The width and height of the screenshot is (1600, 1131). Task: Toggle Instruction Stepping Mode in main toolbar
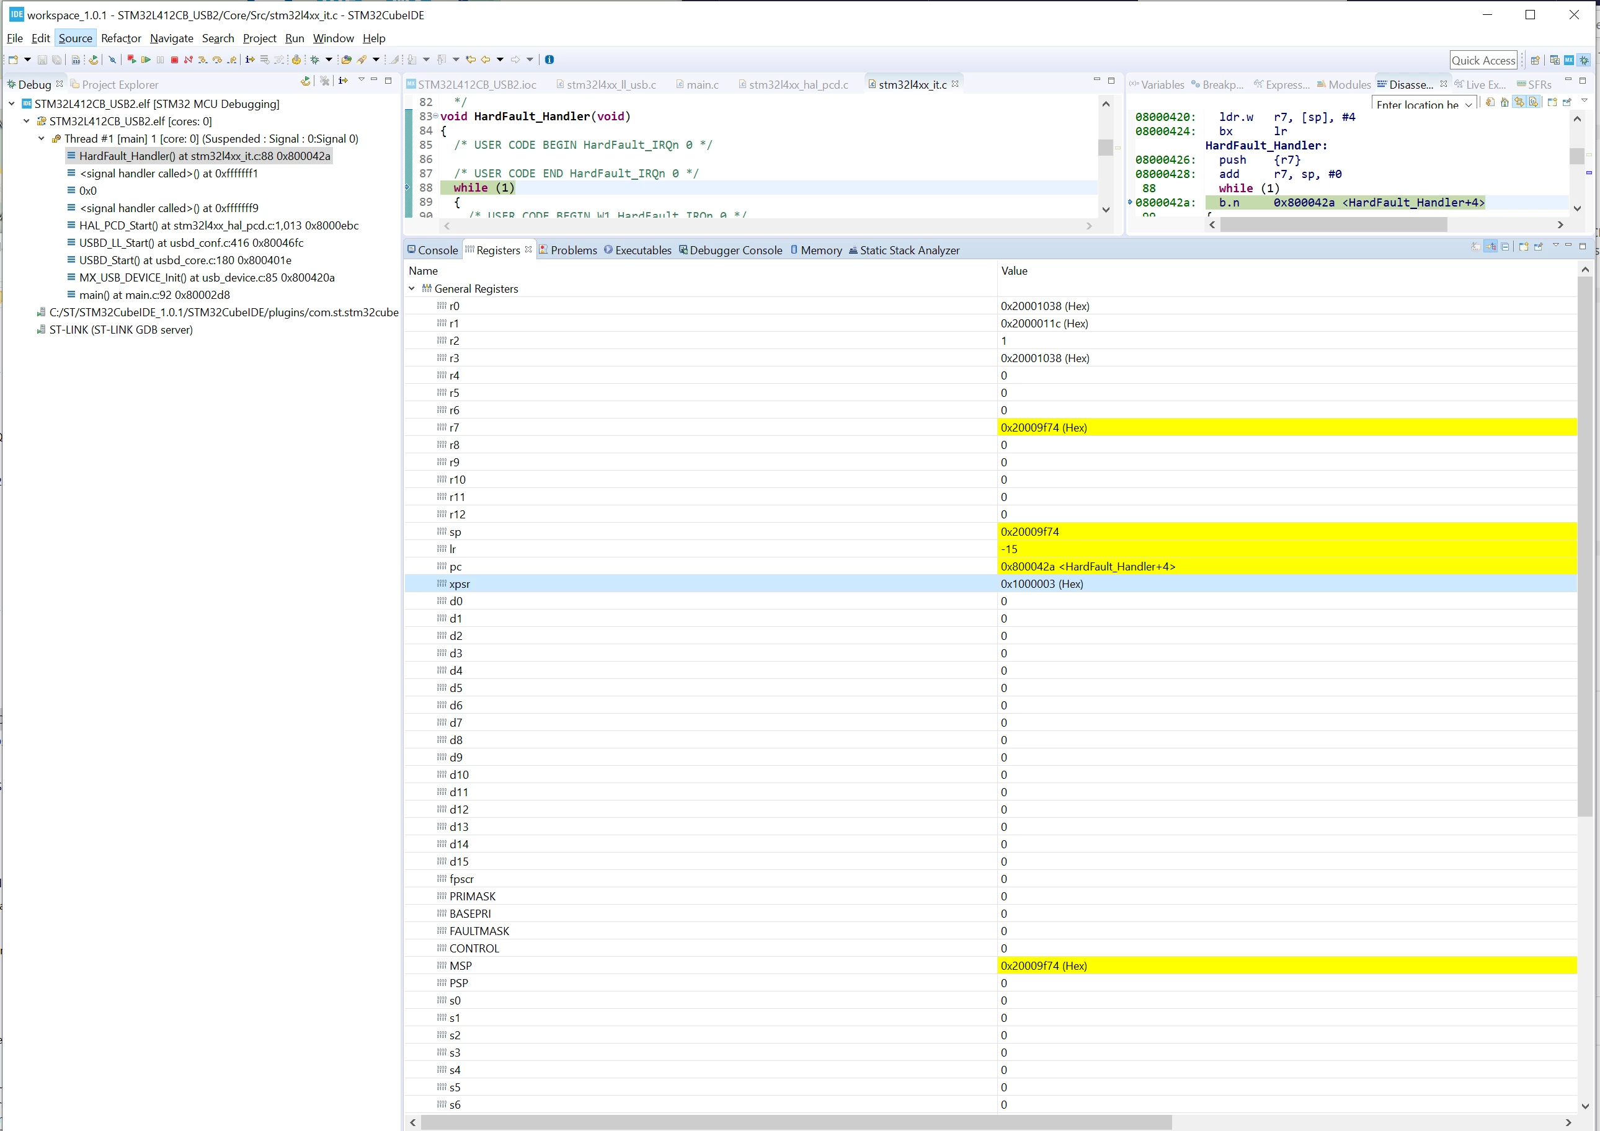click(x=250, y=60)
